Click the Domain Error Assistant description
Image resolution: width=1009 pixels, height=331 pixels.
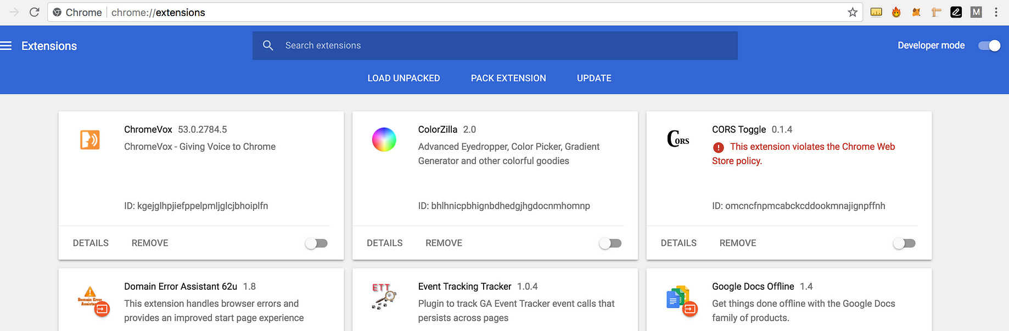214,311
